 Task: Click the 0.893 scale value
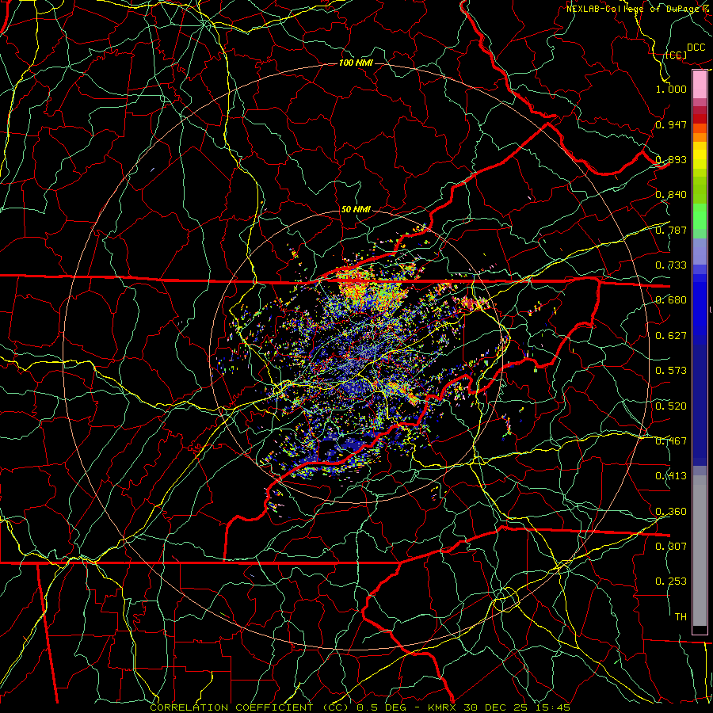click(671, 159)
